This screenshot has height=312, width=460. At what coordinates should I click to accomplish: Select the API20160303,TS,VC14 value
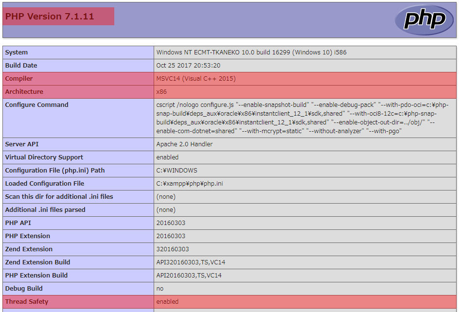pyautogui.click(x=189, y=276)
